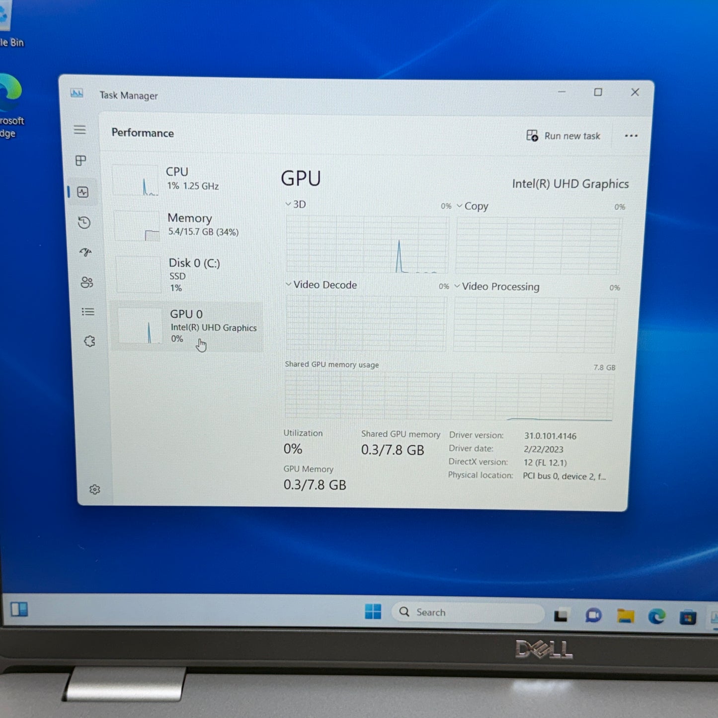Click the GPU Memory 0.3/7.8 GB value
The width and height of the screenshot is (718, 718).
pos(315,485)
